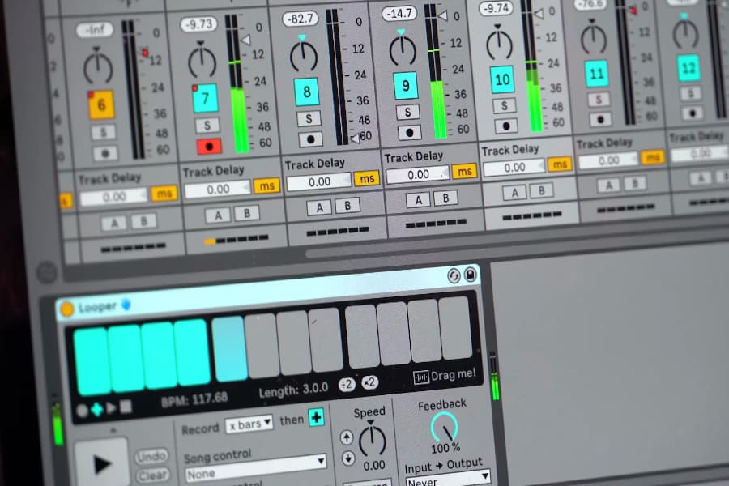Toggle the Looper device on/off circle
Viewport: 729px width, 486px height.
pyautogui.click(x=67, y=309)
